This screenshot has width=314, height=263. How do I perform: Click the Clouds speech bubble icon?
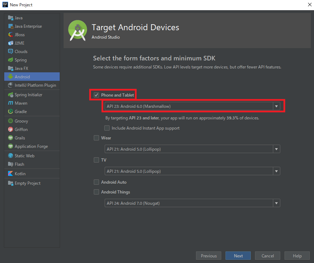tap(11, 51)
